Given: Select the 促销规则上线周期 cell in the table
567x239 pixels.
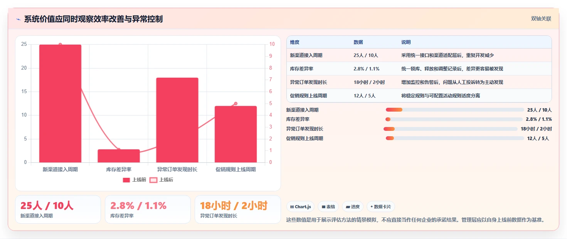Looking at the screenshot, I should tap(309, 95).
